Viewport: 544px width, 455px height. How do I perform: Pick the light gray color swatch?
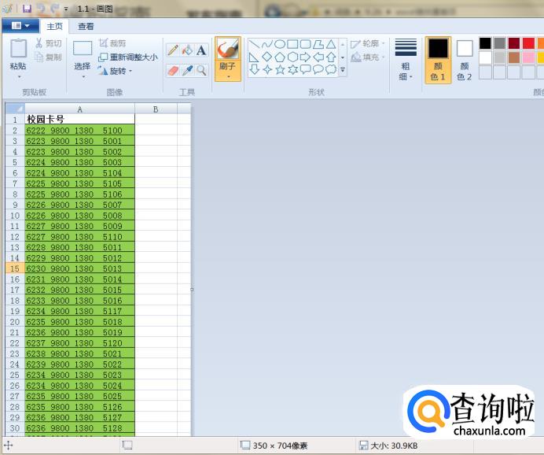coord(500,57)
